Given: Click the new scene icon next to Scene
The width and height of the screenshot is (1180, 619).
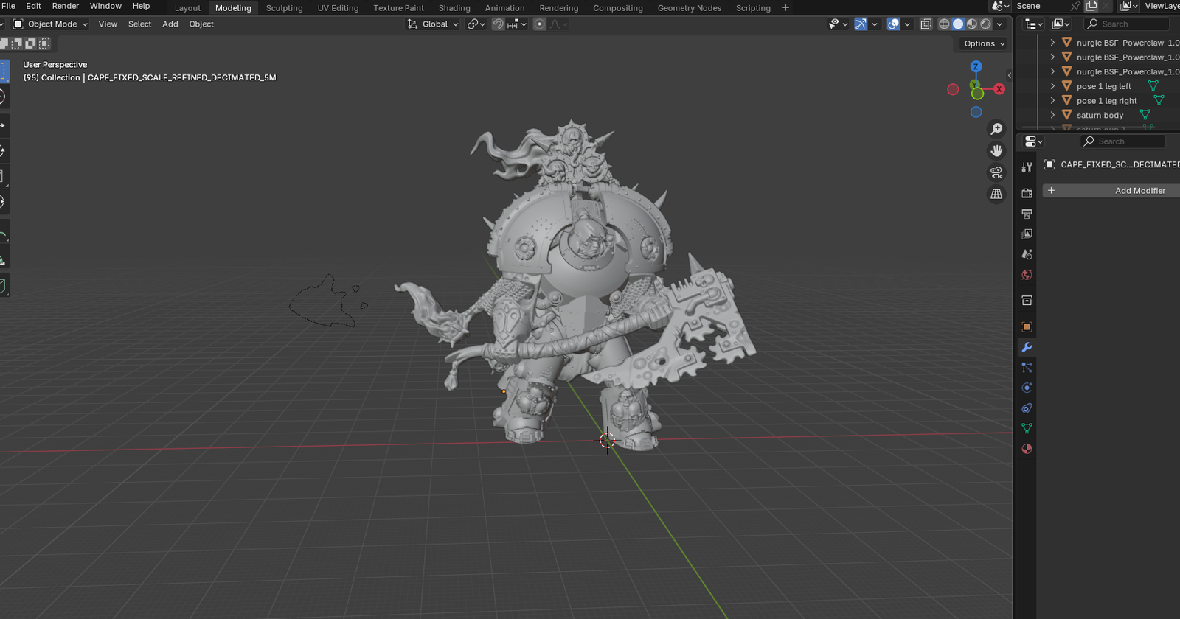Looking at the screenshot, I should tap(1091, 6).
